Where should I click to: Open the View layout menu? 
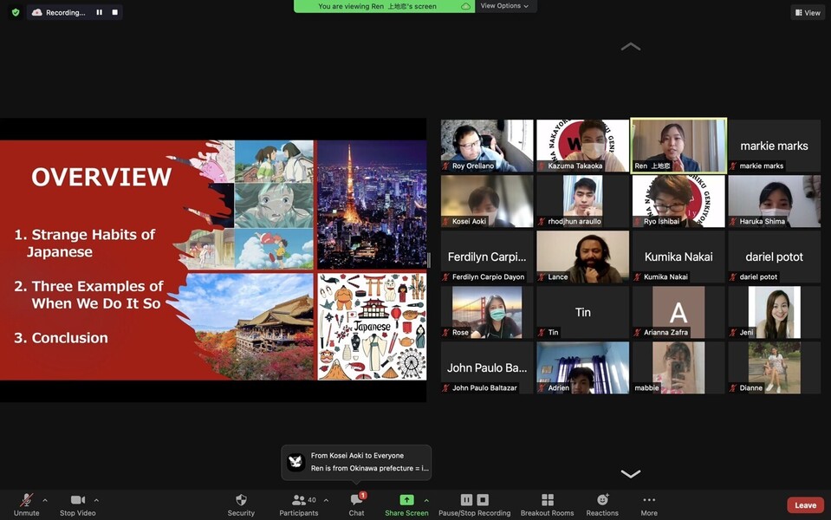click(x=807, y=12)
